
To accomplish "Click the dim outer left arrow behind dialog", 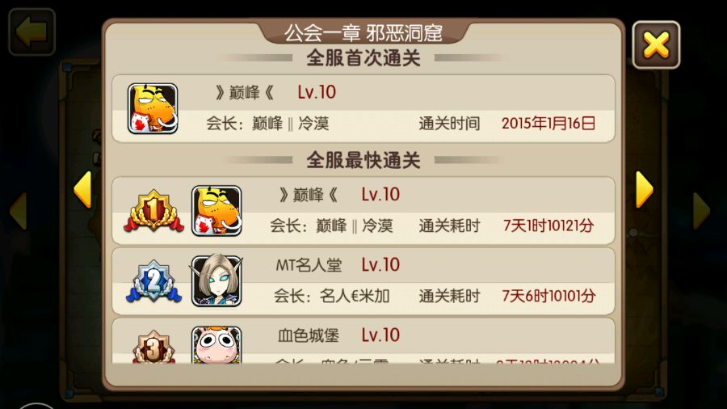I will click(18, 211).
